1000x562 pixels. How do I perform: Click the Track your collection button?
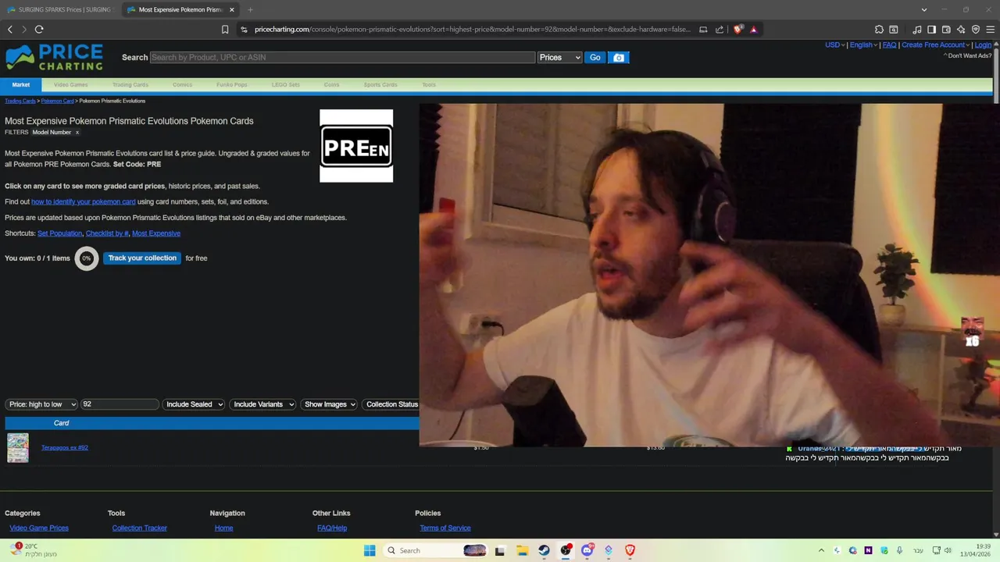pos(142,258)
